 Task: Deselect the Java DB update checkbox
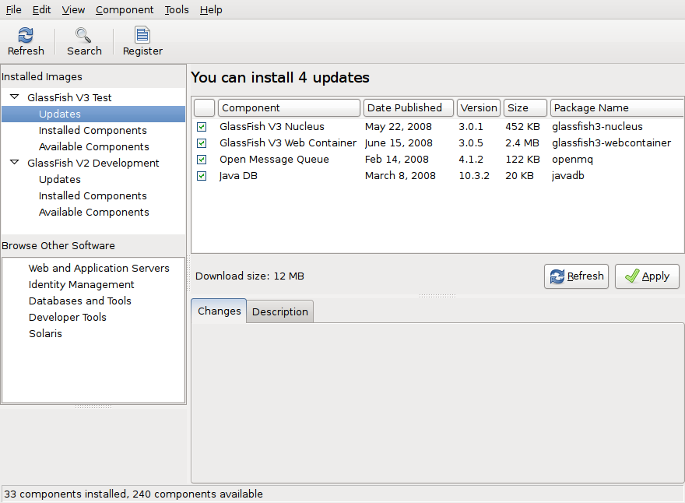coord(202,176)
